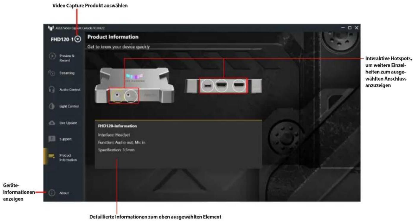Select the rightmost HDMI port hotspot
The image size is (413, 221).
239,86
